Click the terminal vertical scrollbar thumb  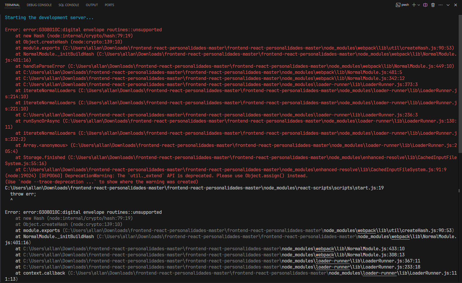460,84
